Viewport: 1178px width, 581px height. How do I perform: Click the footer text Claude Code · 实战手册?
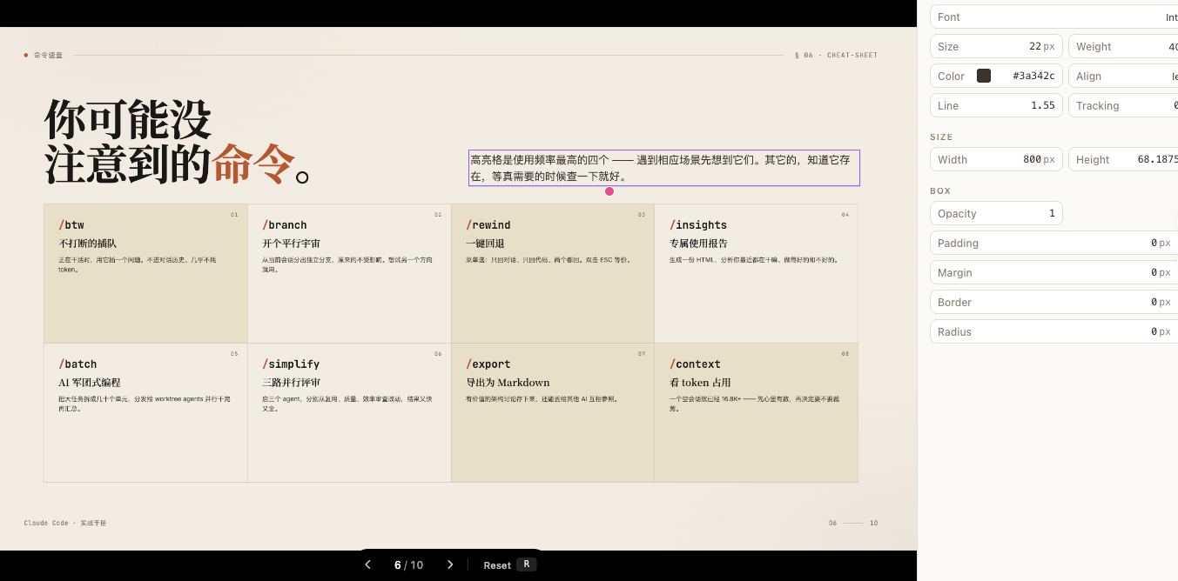click(x=65, y=523)
